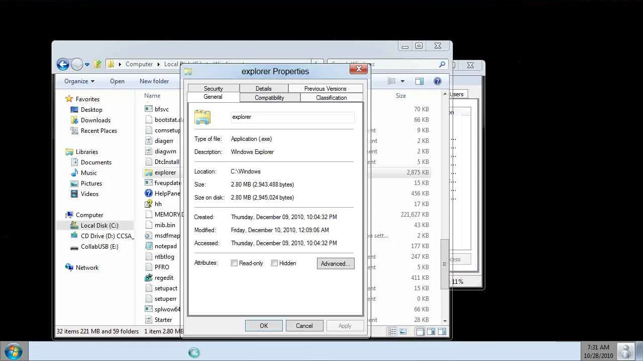The width and height of the screenshot is (643, 361).
Task: Click the details view icon in the status bar
Action: point(392,331)
